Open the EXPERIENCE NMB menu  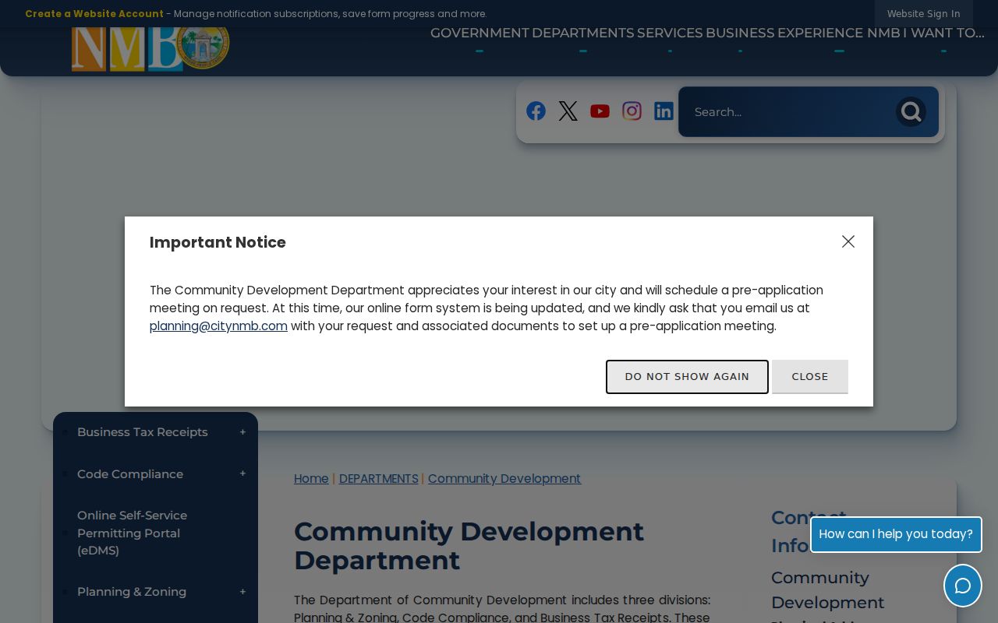click(x=839, y=33)
